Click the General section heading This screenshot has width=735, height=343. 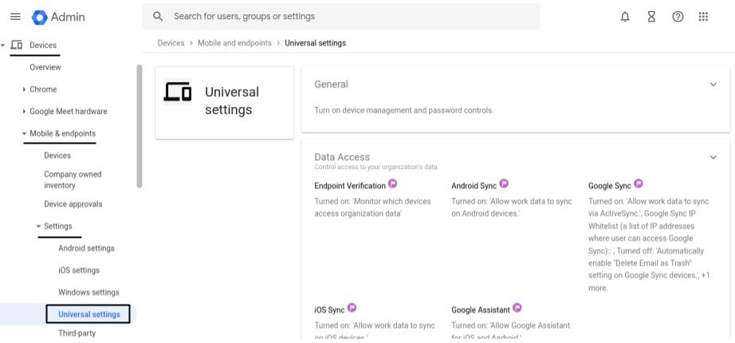tap(332, 85)
